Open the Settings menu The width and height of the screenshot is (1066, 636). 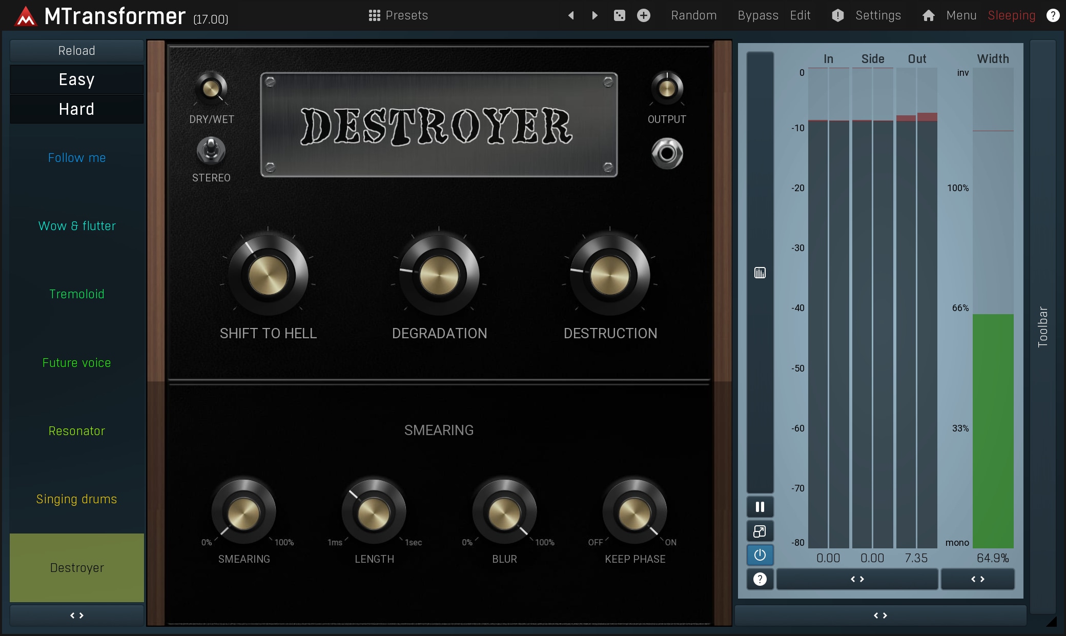click(x=877, y=15)
